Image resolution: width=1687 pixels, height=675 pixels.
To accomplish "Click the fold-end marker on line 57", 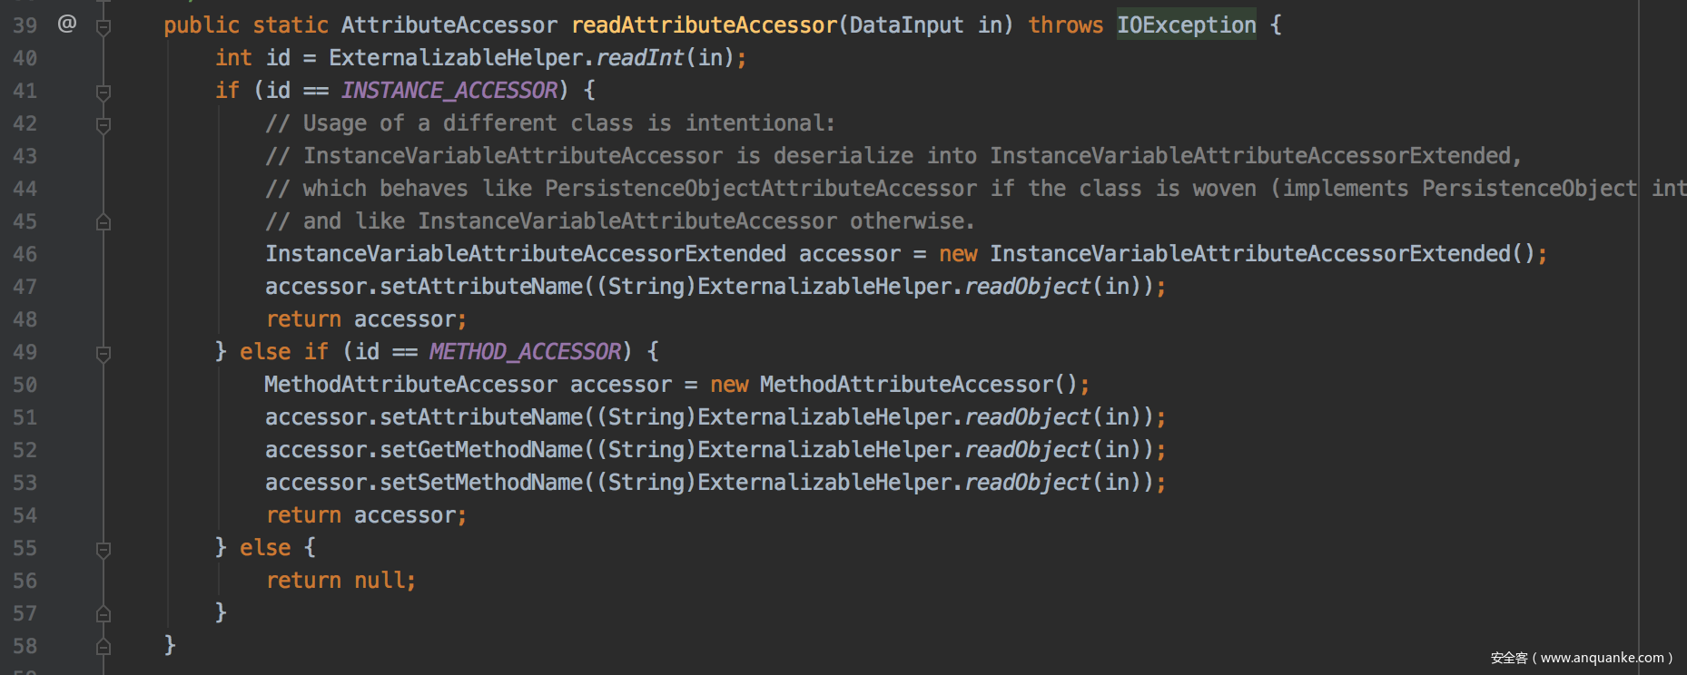I will point(104,614).
